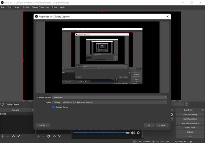
Task: Open source properties gear icon
Action: [49, 136]
